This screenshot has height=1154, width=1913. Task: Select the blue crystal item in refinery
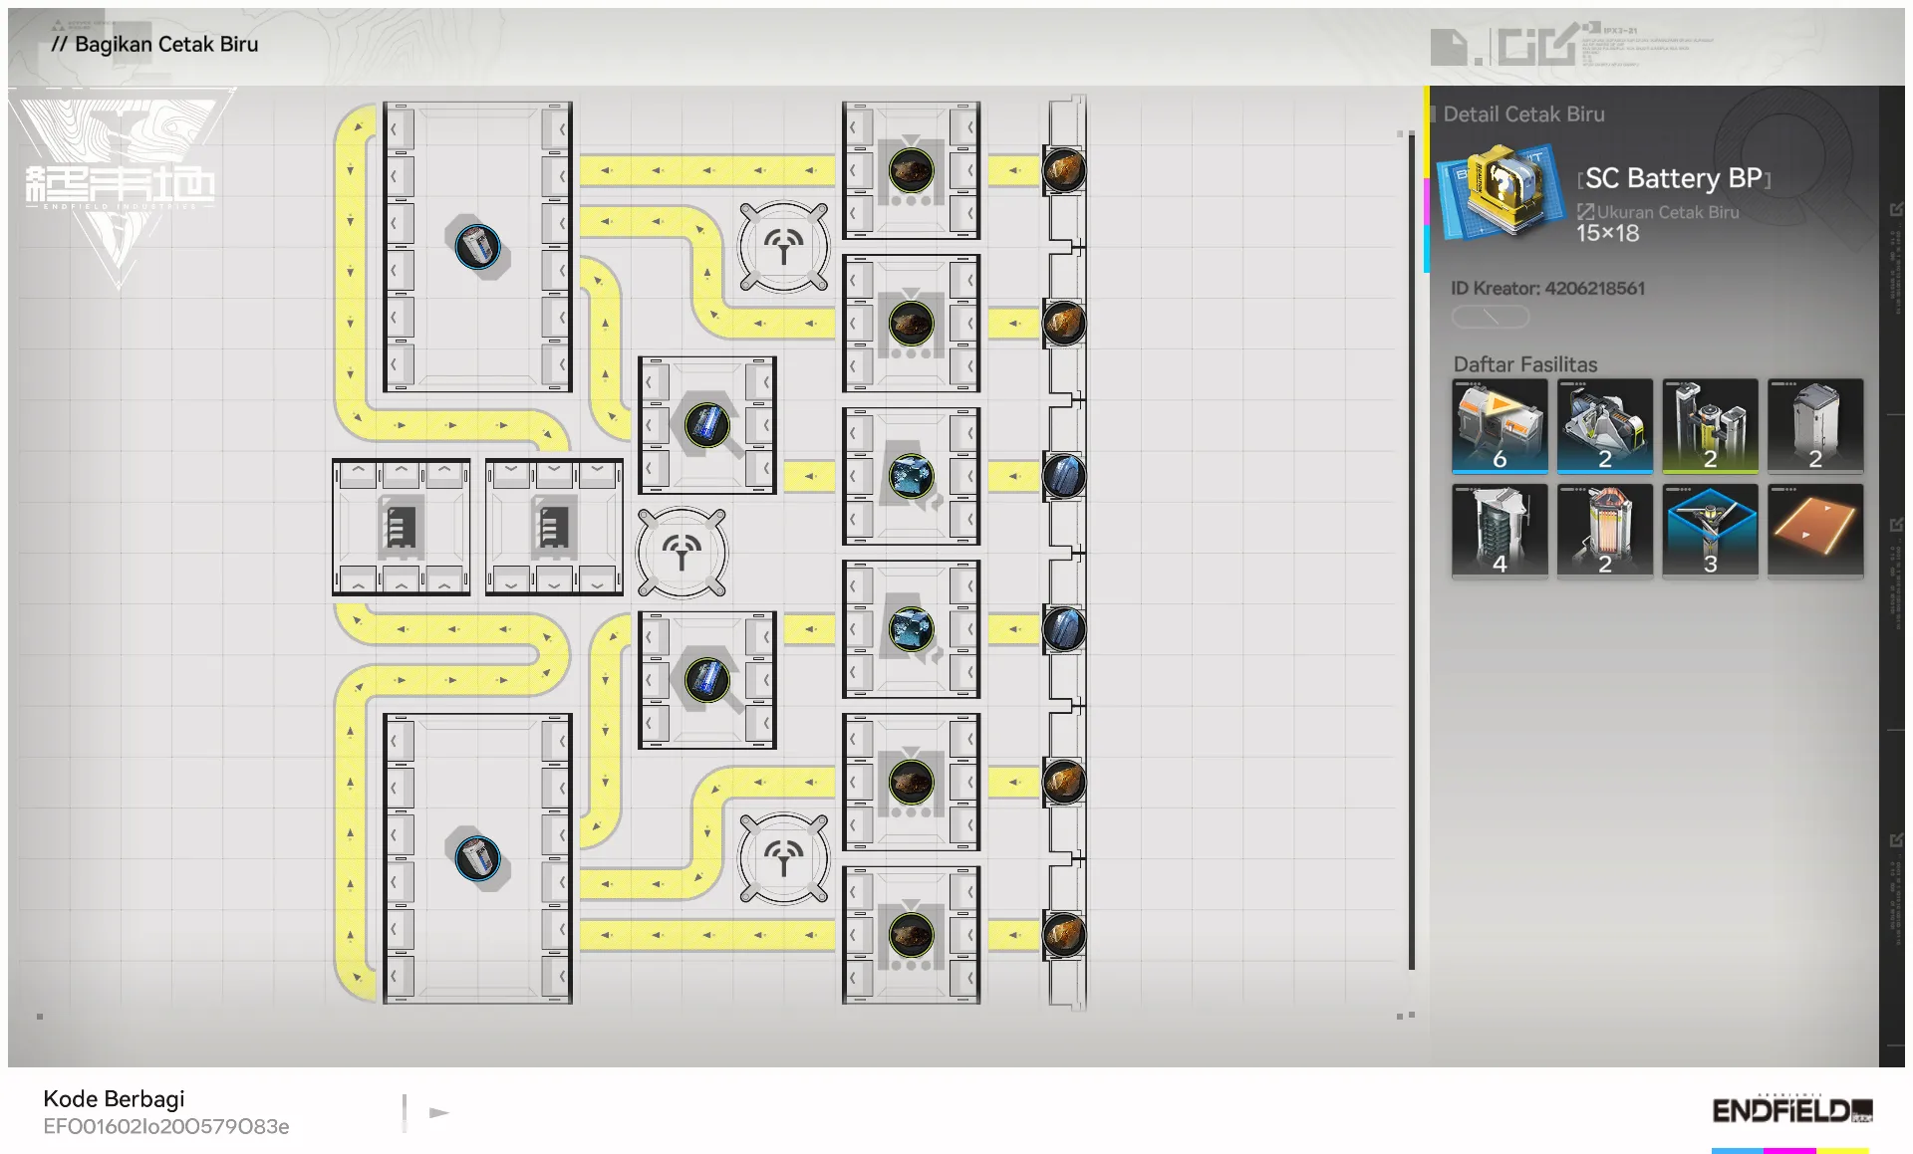click(911, 476)
